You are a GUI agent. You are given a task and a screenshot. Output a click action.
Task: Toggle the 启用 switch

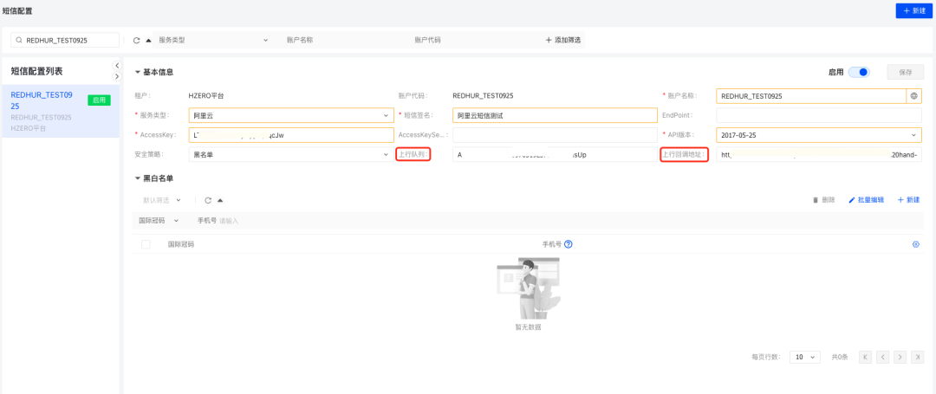tap(858, 73)
